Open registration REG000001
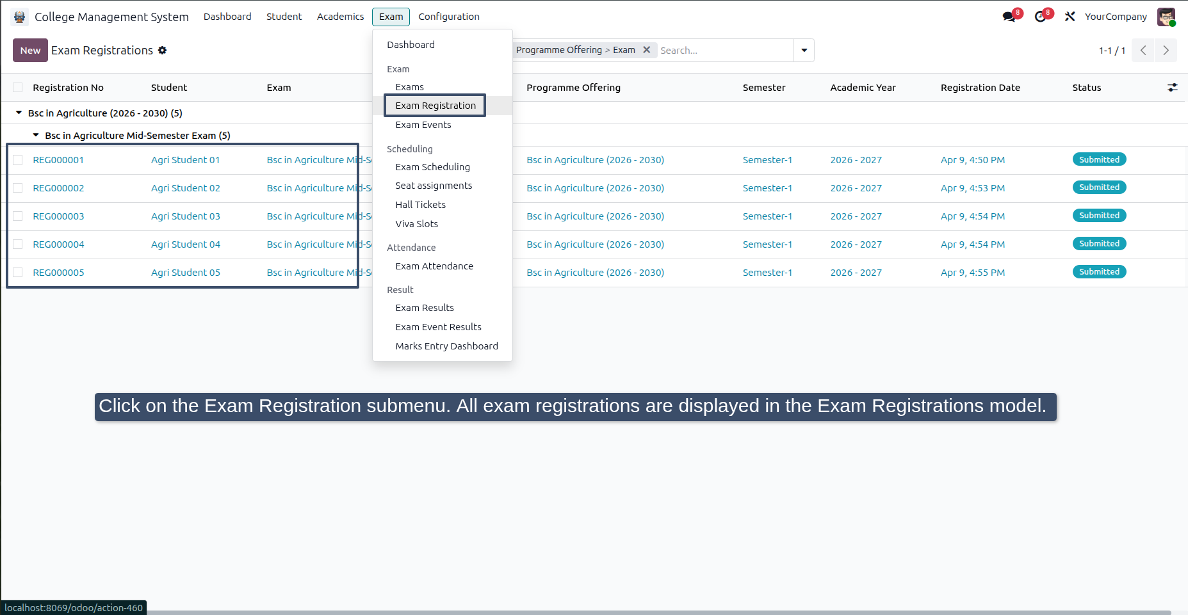Viewport: 1188px width, 615px height. (58, 160)
